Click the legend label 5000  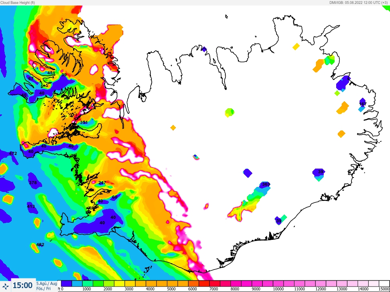[171, 289]
